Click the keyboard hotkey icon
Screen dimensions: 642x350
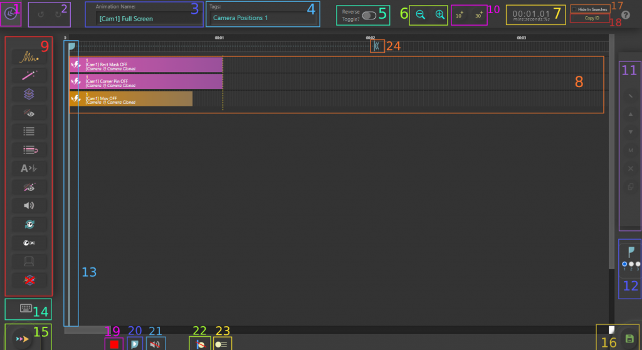[x=26, y=308]
